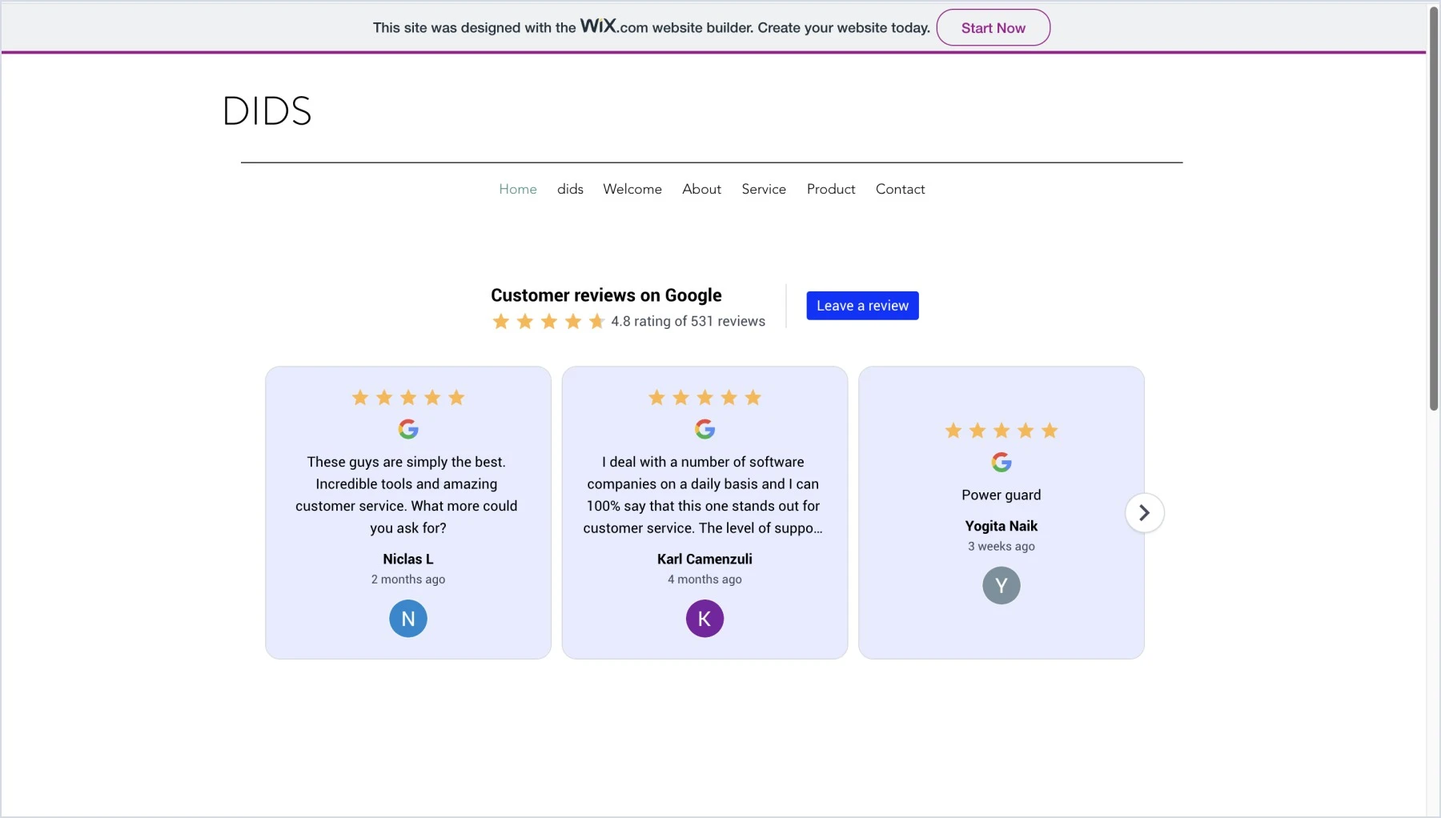Select the Karl Camenzuli reviewer name
The width and height of the screenshot is (1441, 818).
pyautogui.click(x=704, y=559)
